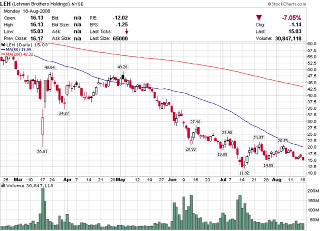The image size is (320, 231).
Task: Click the Chg value -1.14
Action: (x=295, y=24)
